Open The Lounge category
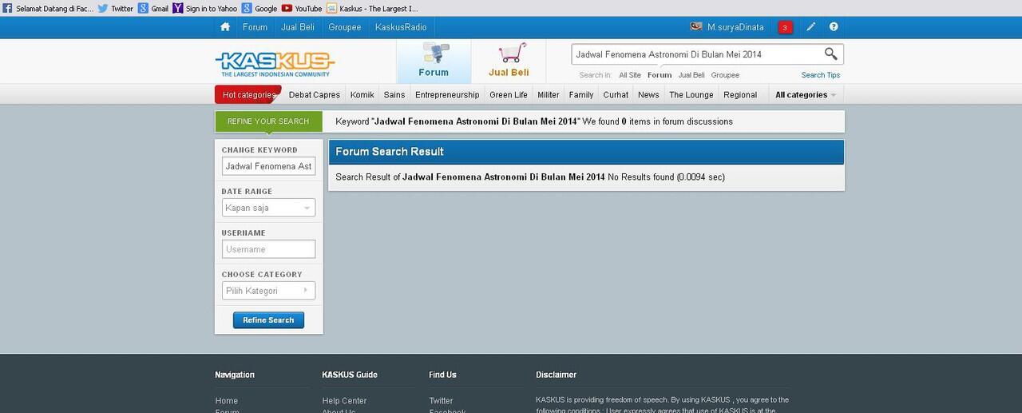Screen dimensions: 1022x413 pyautogui.click(x=691, y=94)
